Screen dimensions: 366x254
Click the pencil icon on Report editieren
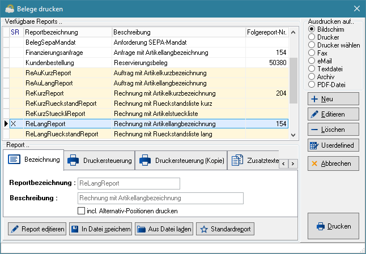click(x=15, y=229)
